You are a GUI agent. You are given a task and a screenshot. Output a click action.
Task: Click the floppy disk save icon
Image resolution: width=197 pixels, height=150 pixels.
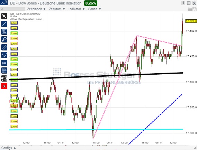(195, 9)
